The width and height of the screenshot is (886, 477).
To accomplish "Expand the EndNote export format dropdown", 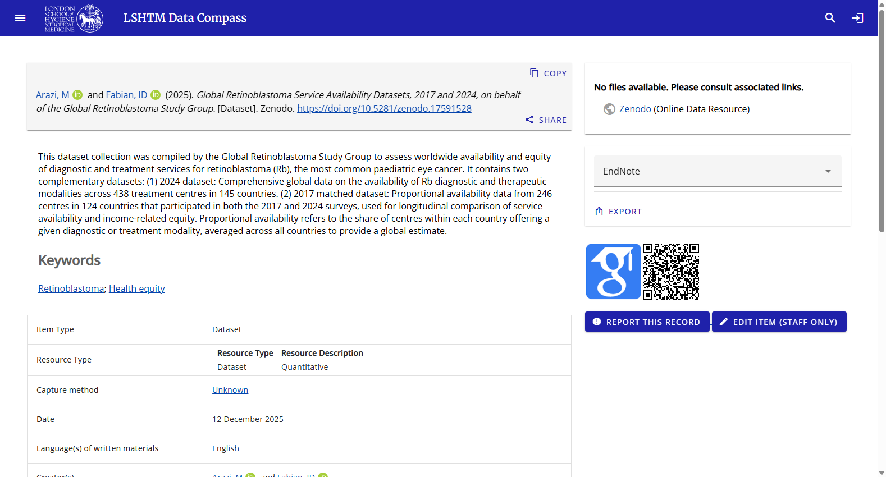I will tap(718, 171).
